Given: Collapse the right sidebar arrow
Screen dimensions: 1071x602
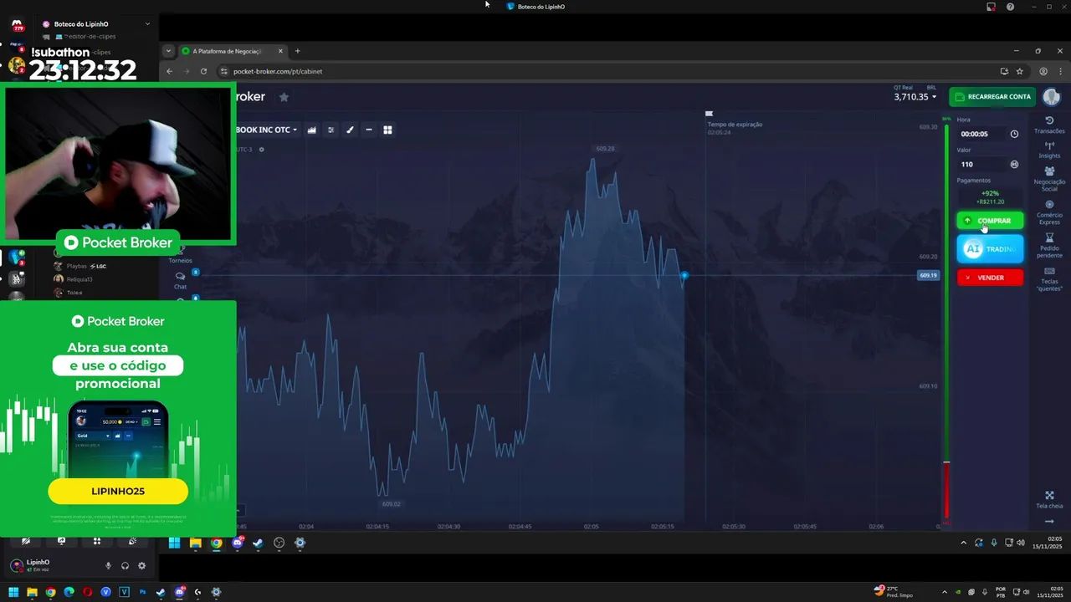Looking at the screenshot, I should click(1049, 522).
